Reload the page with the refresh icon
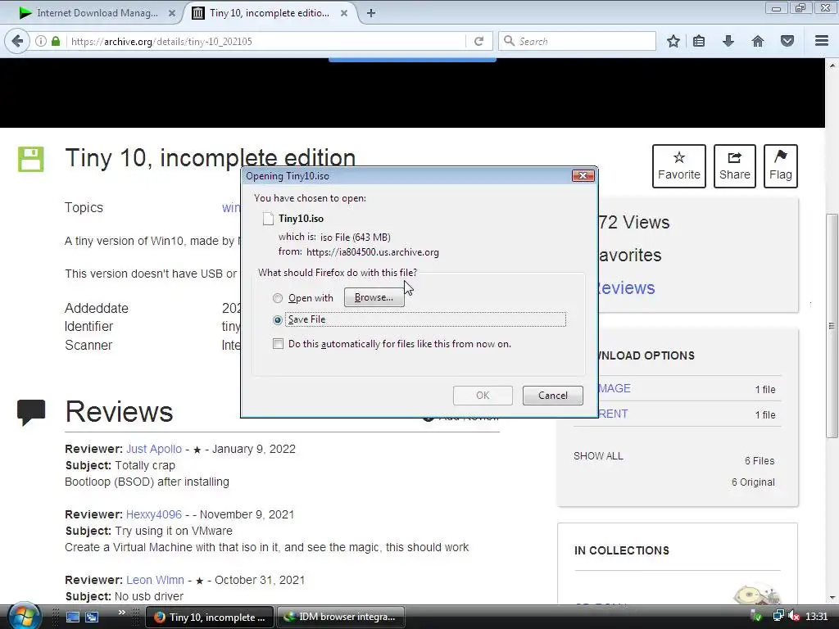This screenshot has height=629, width=839. pyautogui.click(x=478, y=41)
